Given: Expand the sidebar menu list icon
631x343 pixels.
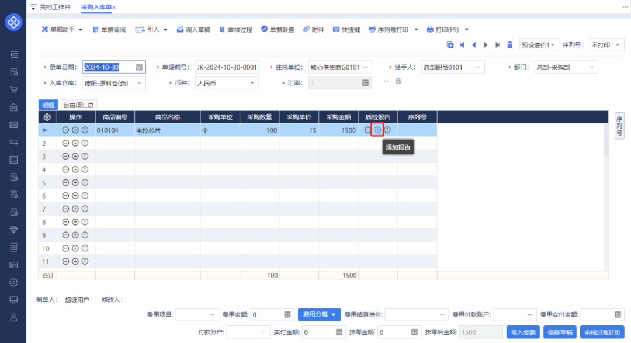Looking at the screenshot, I should [x=13, y=54].
